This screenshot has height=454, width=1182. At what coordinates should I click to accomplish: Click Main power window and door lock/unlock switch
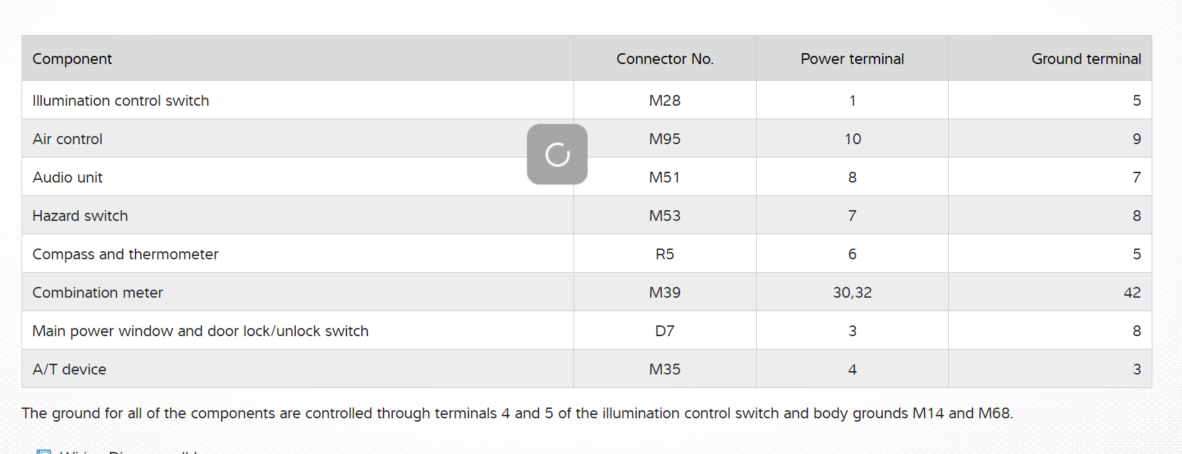pos(200,331)
